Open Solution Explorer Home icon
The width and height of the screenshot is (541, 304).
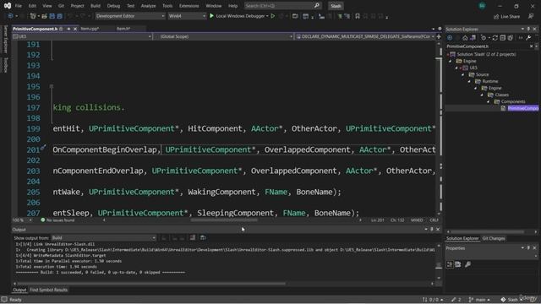click(465, 37)
